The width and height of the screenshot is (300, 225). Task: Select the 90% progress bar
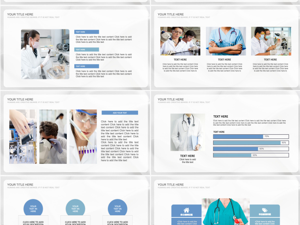click(251, 143)
